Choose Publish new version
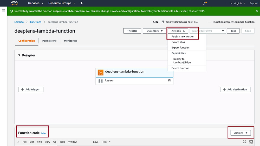 click(x=183, y=36)
